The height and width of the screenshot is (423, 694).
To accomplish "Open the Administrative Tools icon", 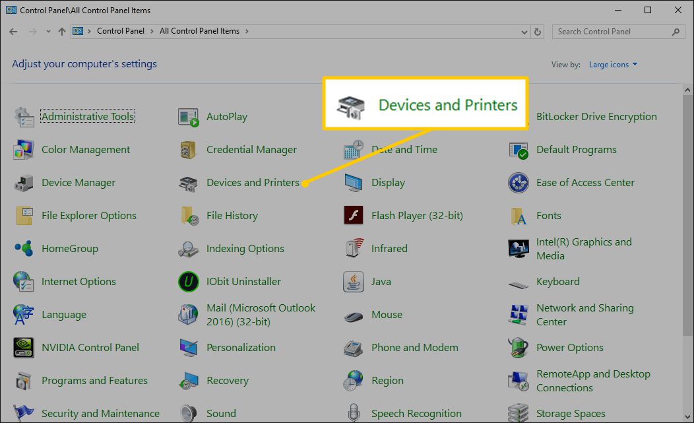I will click(24, 117).
